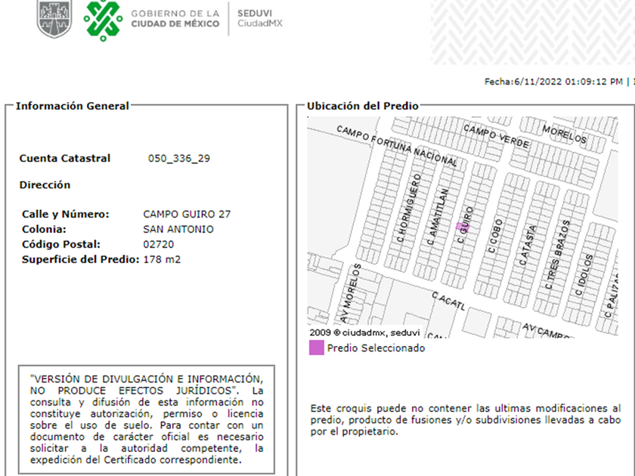Select the lot area value 178 m2
Image resolution: width=635 pixels, height=476 pixels.
[x=162, y=259]
